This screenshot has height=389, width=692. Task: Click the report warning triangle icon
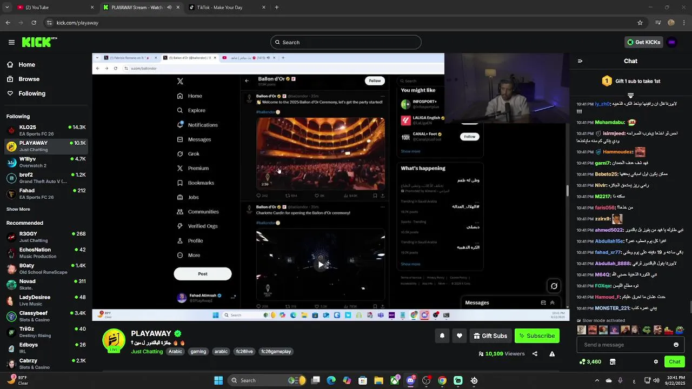coord(552,354)
